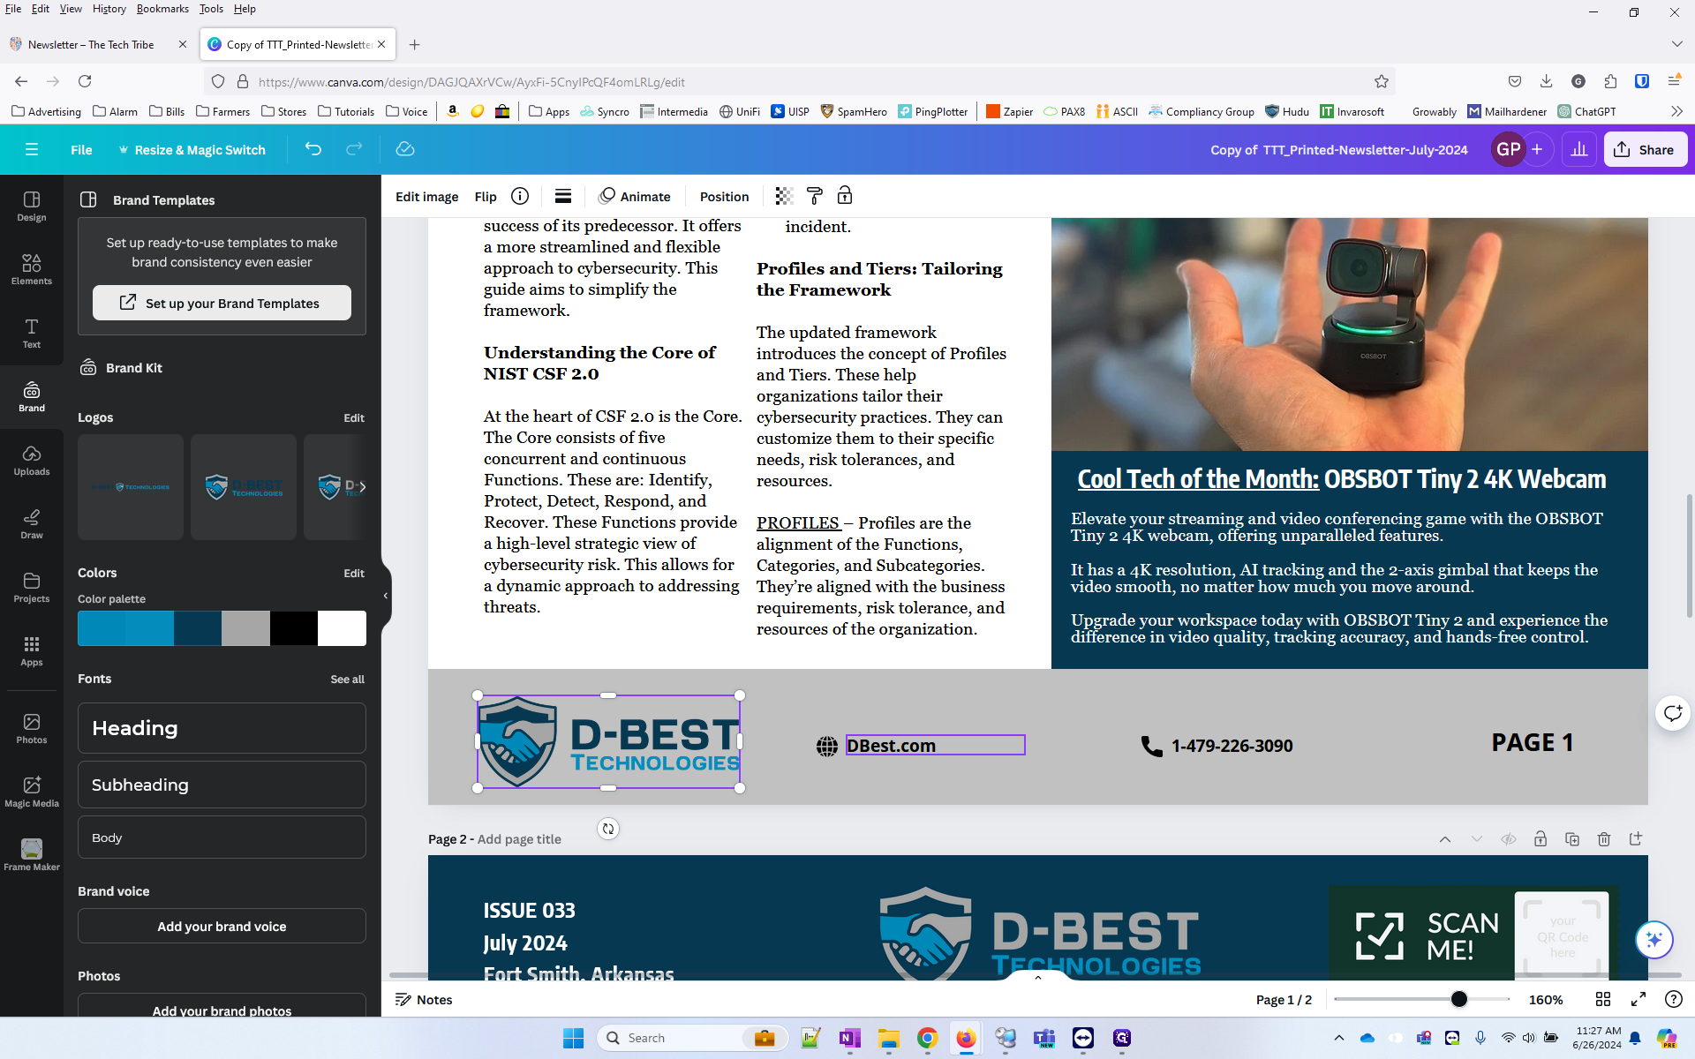Click See all next to Fonts
The height and width of the screenshot is (1059, 1695).
click(x=347, y=679)
